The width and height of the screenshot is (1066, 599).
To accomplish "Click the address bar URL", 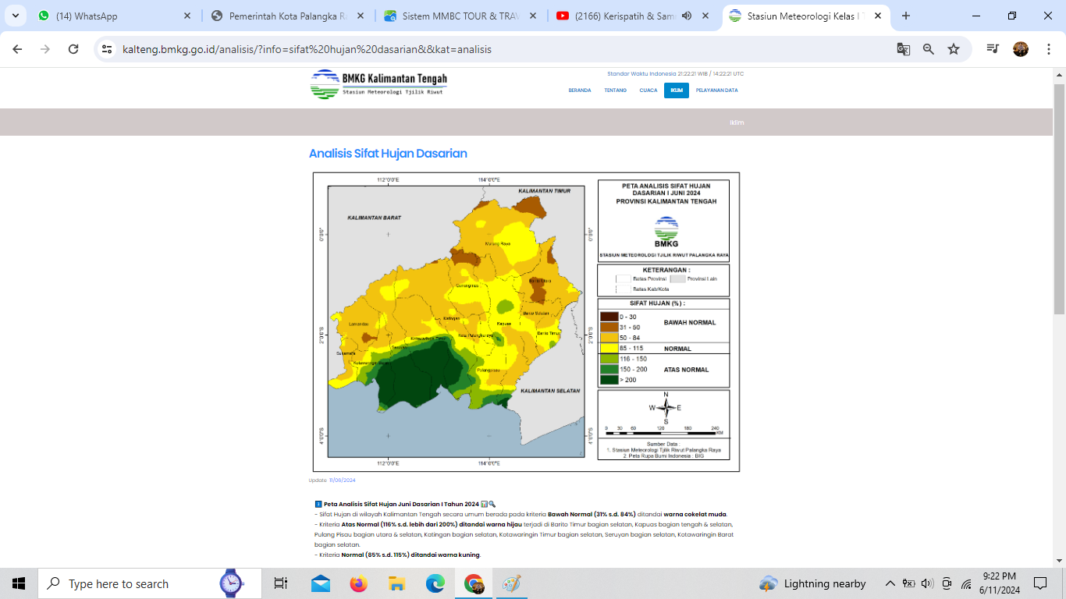I will point(307,49).
